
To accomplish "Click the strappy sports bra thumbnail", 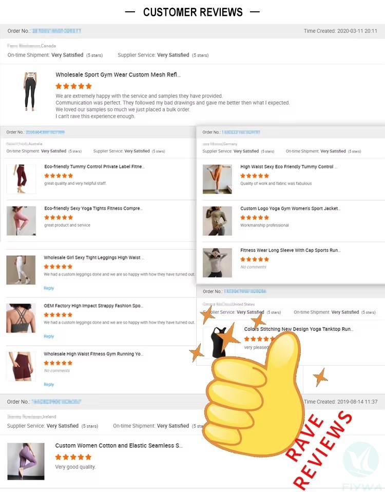I will pos(21,318).
